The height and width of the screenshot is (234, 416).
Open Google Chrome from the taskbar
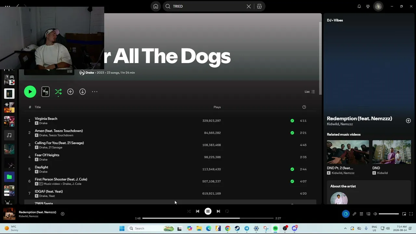coord(227,228)
